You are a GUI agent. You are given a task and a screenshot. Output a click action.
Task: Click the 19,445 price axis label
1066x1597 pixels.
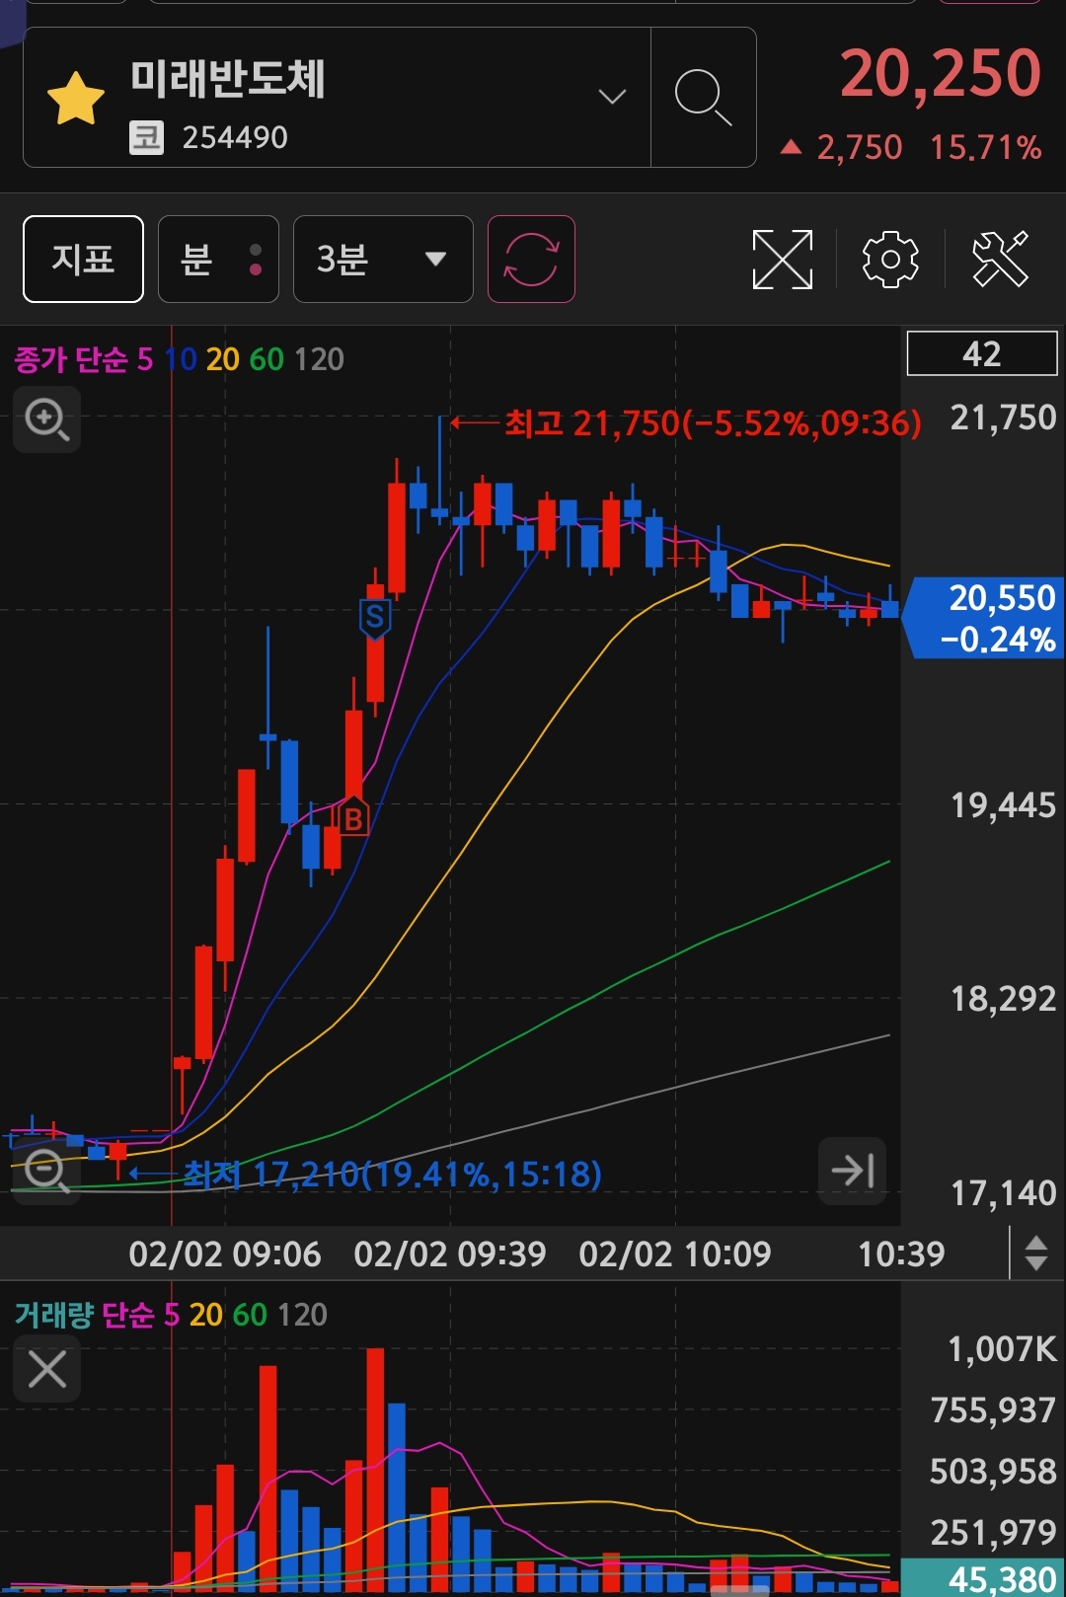click(x=1003, y=805)
